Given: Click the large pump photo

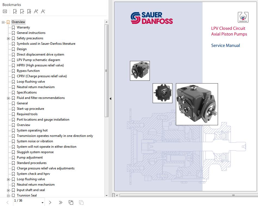Looking at the screenshot, I should 197,104.
